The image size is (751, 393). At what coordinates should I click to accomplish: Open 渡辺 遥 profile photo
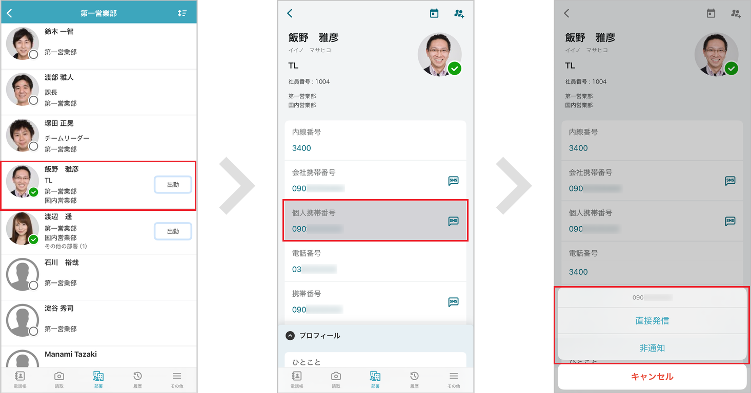[23, 228]
